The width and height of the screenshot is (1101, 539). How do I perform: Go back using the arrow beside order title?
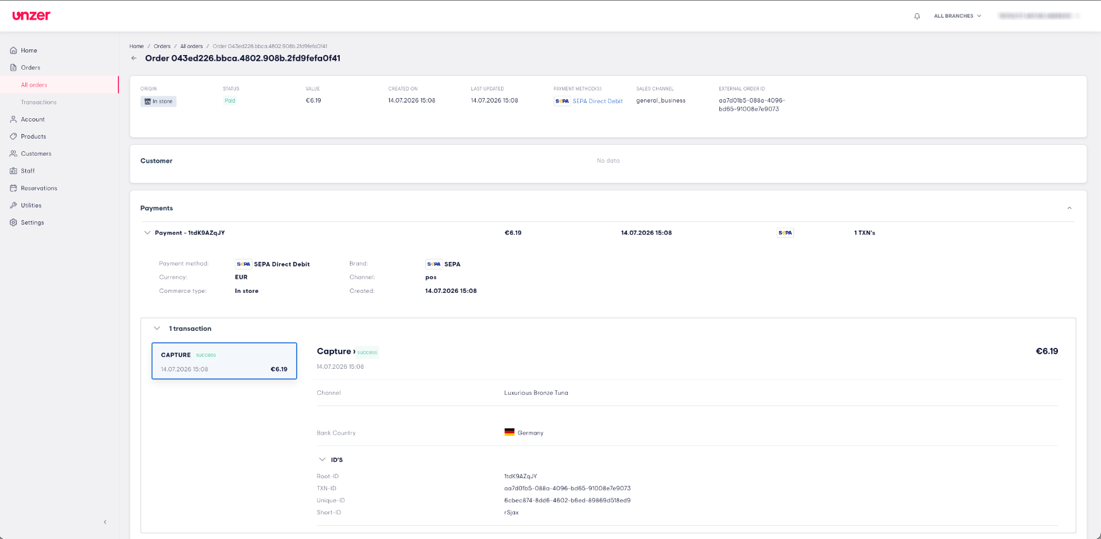[134, 58]
